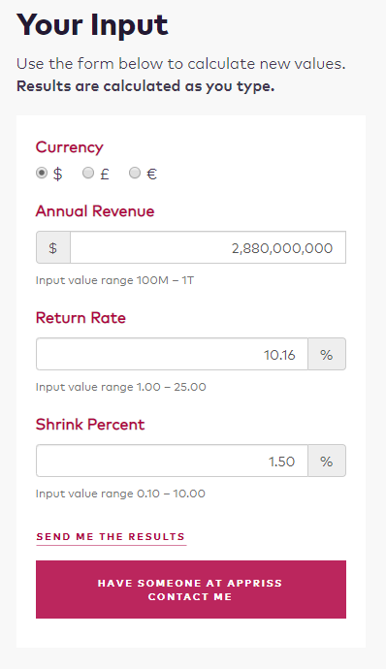Focus the Return Rate field showing 10.16
This screenshot has width=386, height=669.
(172, 354)
